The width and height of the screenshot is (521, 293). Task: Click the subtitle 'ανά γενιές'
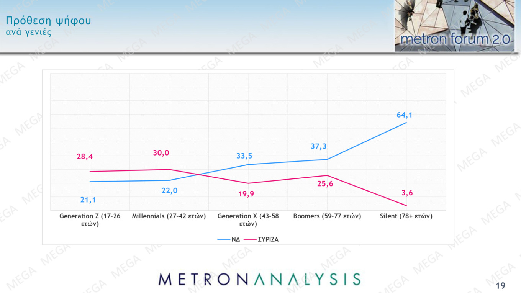[x=29, y=33]
